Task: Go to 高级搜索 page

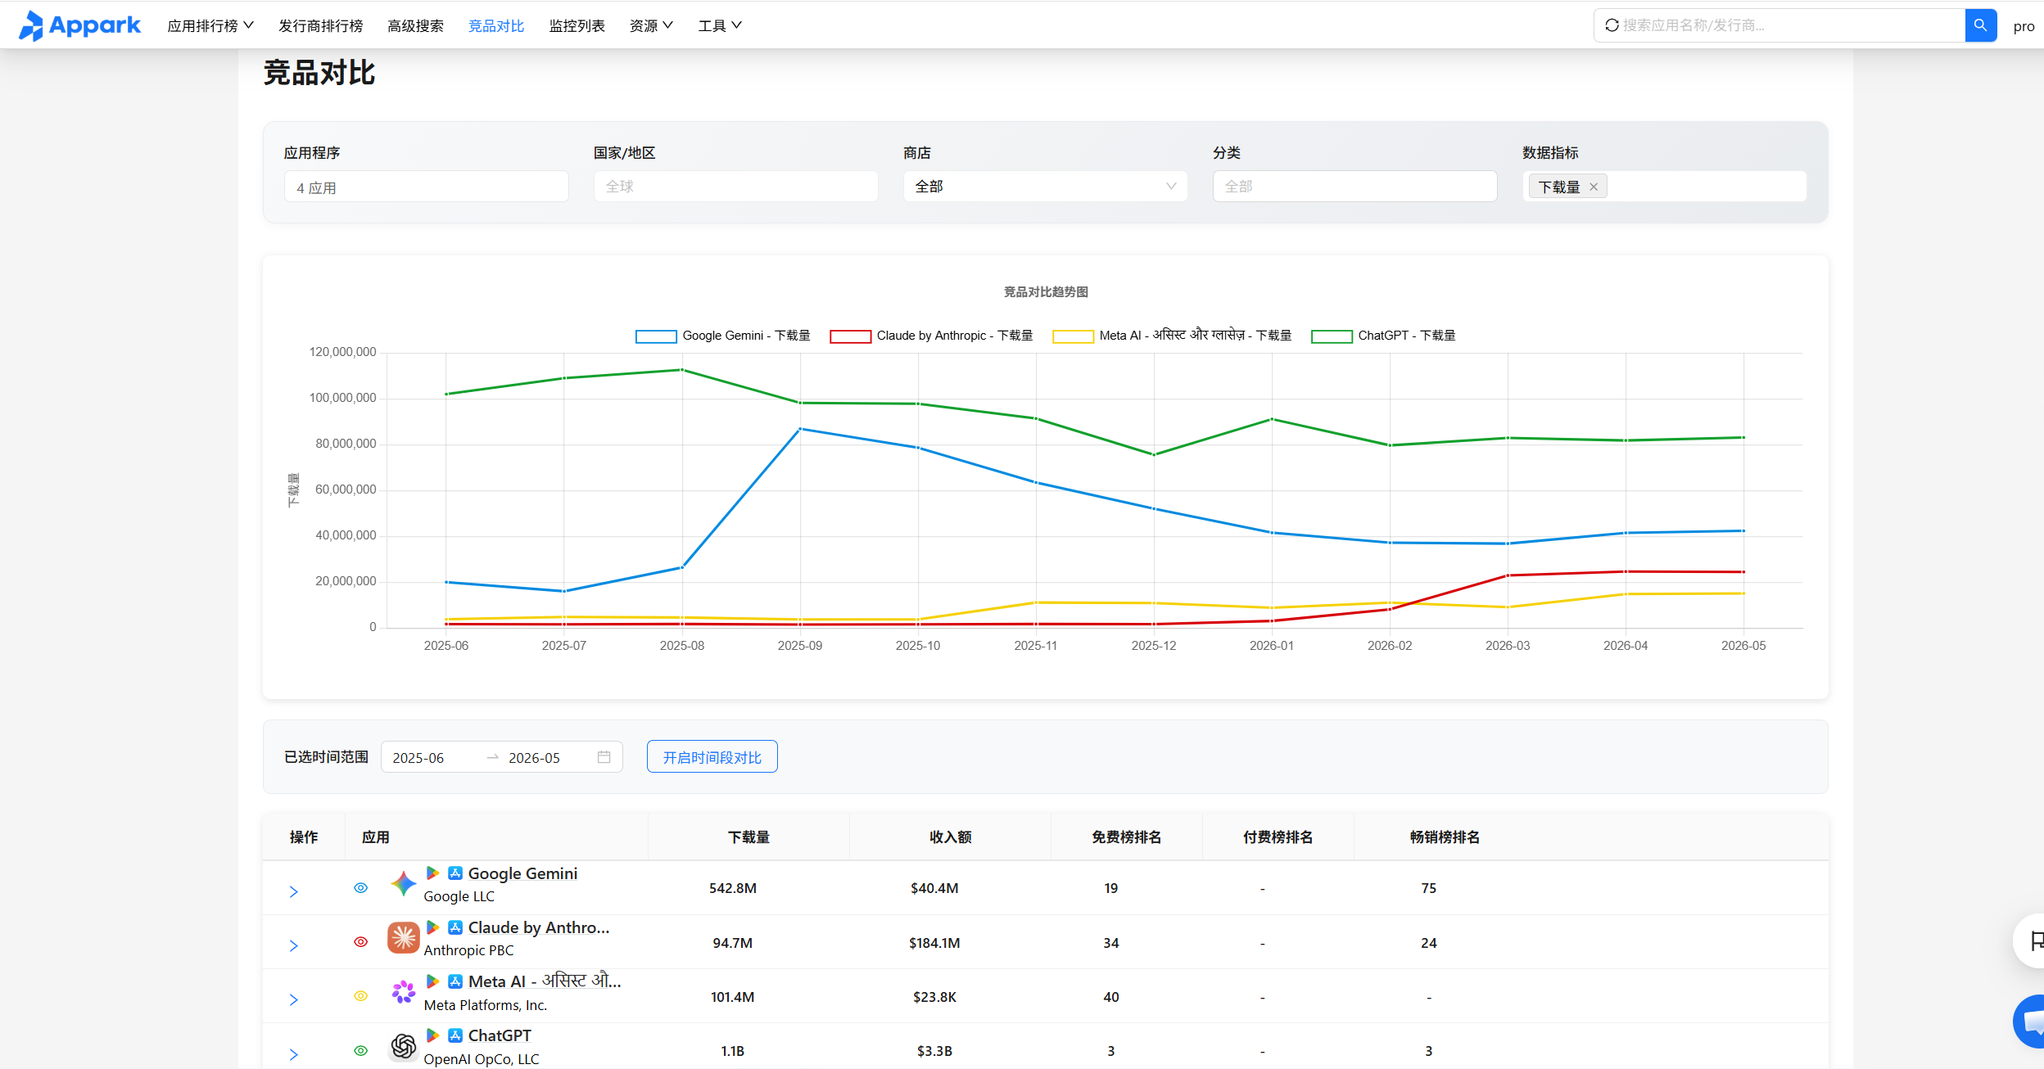Action: (415, 25)
